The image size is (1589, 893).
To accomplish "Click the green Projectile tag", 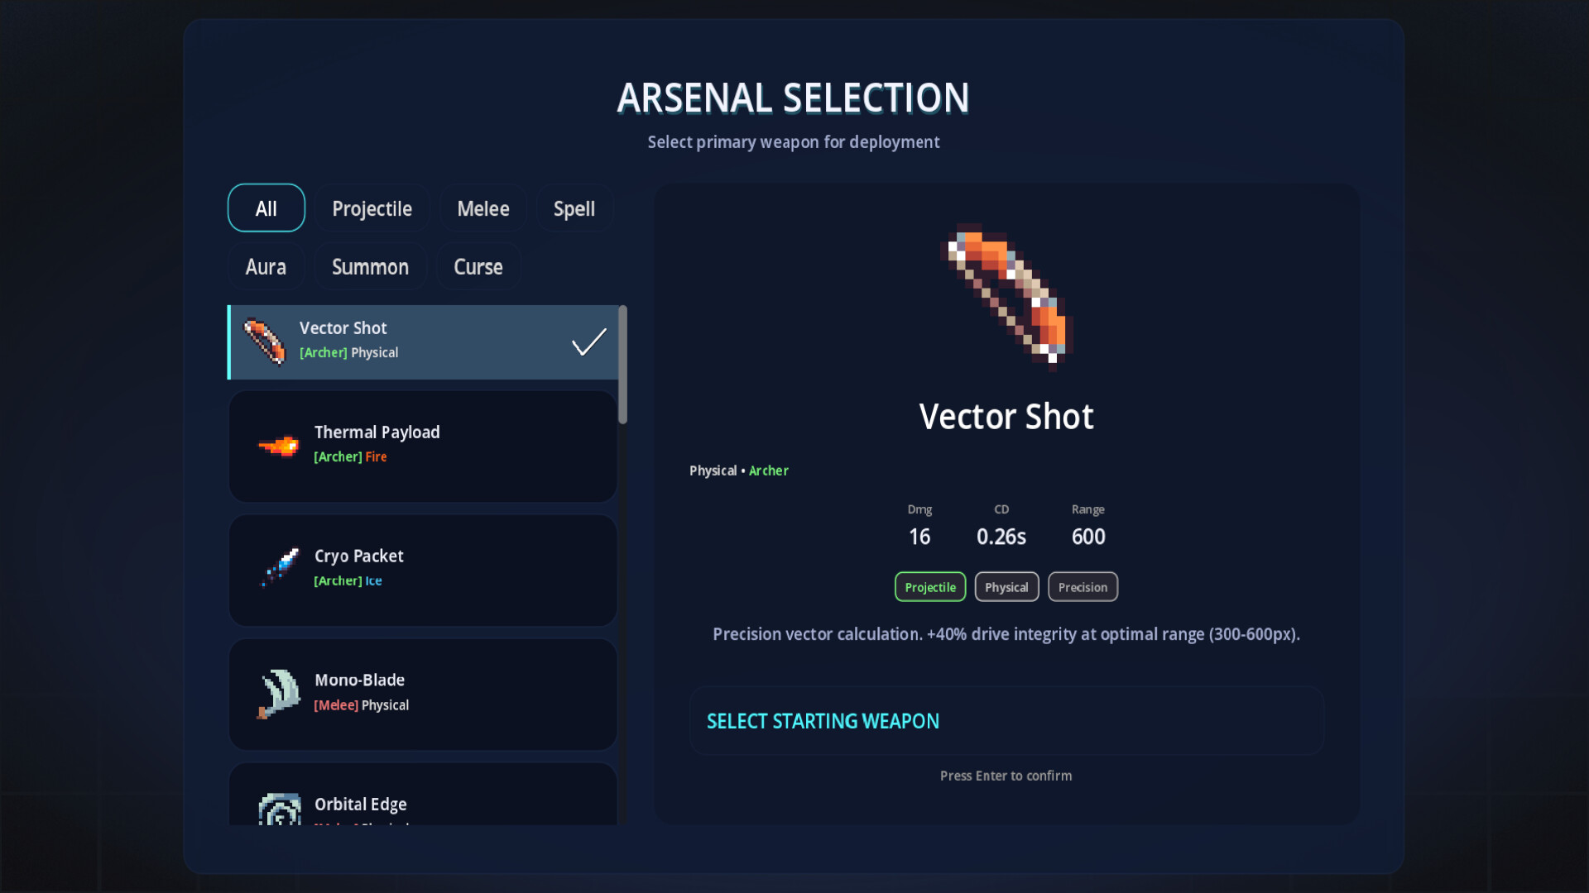I will [x=930, y=587].
